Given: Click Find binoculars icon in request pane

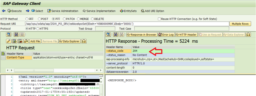Looking at the screenshot, I should pos(16,34).
